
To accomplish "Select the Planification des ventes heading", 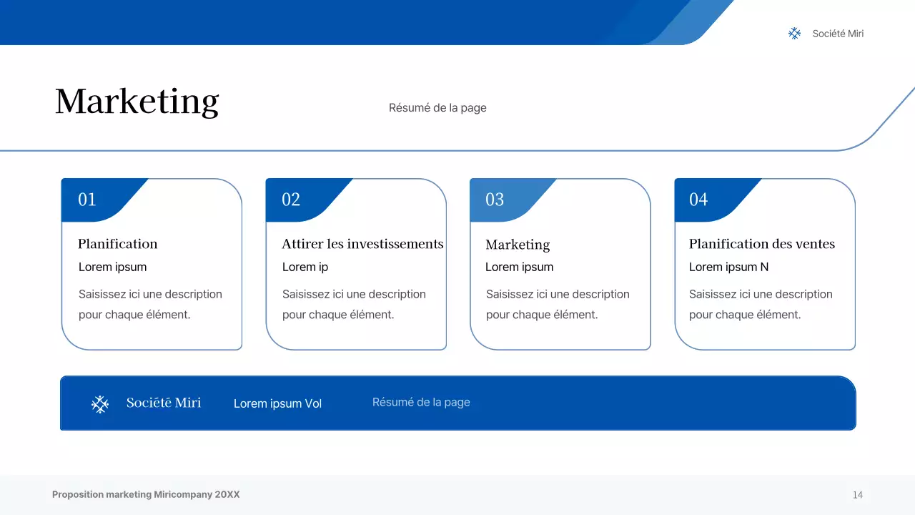I will (x=761, y=244).
